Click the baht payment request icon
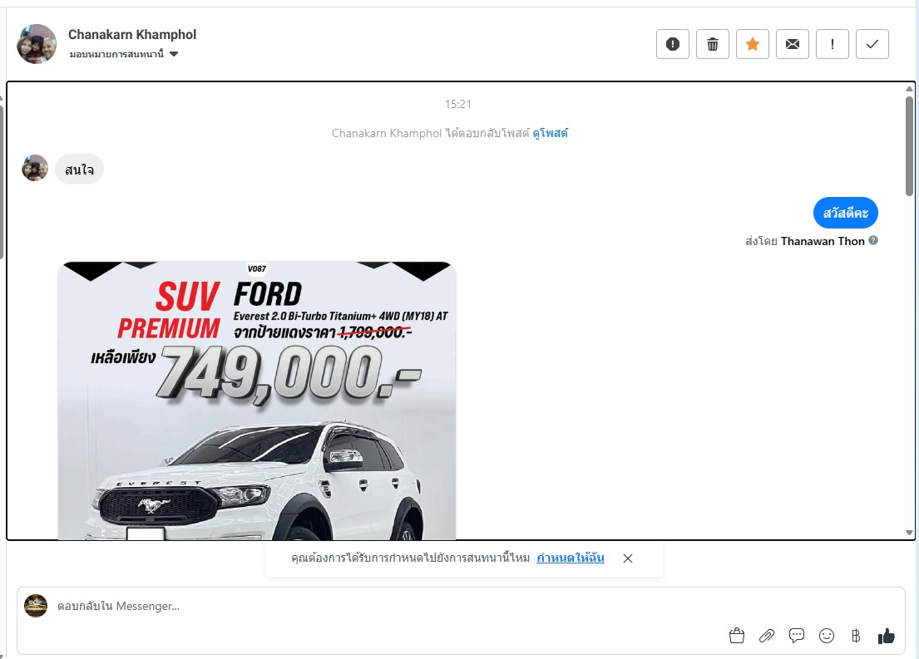919x659 pixels. point(856,636)
